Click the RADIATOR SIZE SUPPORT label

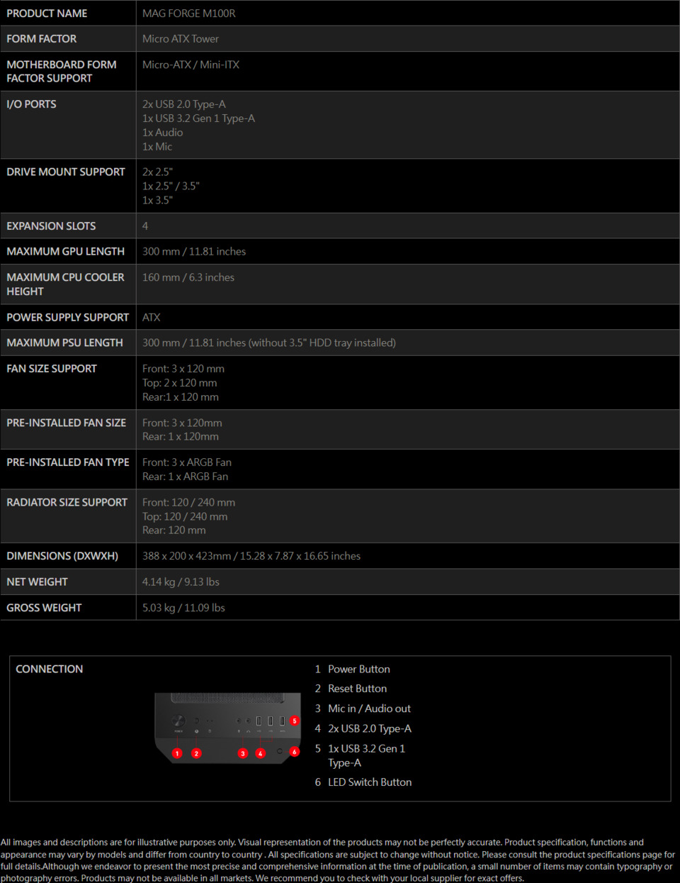tap(67, 502)
